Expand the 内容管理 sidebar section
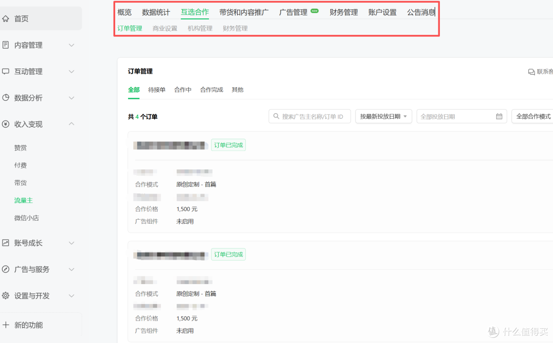553x343 pixels. click(x=72, y=45)
